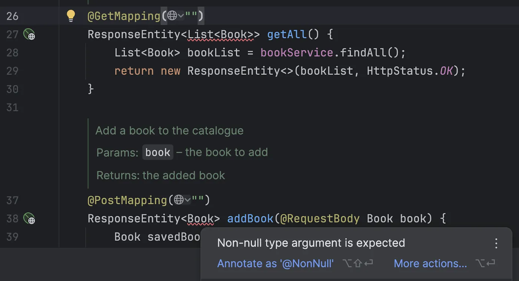Image resolution: width=519 pixels, height=281 pixels.
Task: Open the More actions... link
Action: tap(430, 264)
